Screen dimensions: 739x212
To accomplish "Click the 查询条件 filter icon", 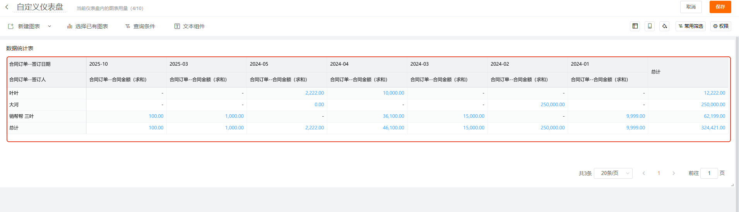I will point(128,26).
